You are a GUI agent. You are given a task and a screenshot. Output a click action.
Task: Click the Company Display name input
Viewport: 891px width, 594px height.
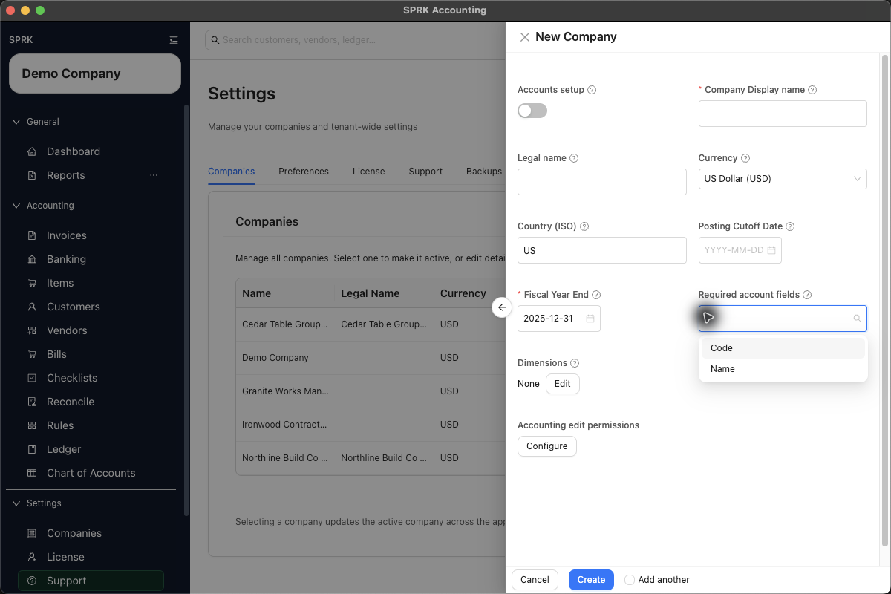click(x=783, y=114)
